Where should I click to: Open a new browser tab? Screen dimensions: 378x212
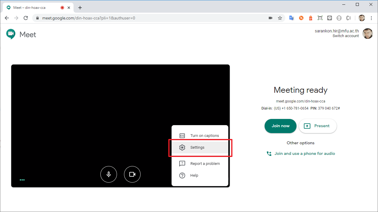80,8
